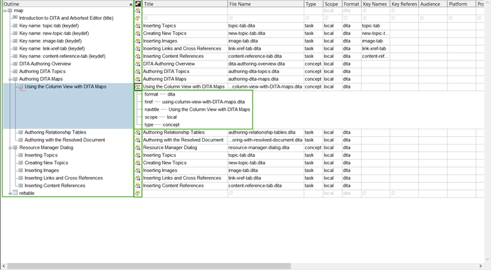Screen dimensions: 491x270
Task: Select Inserting Content References in Outline tree
Action: [55, 185]
